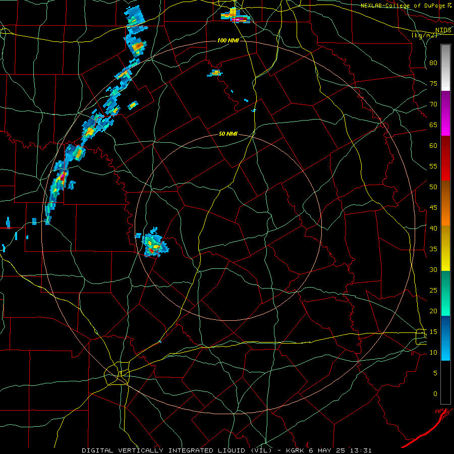Click the 50 value on the color scale

433,187
